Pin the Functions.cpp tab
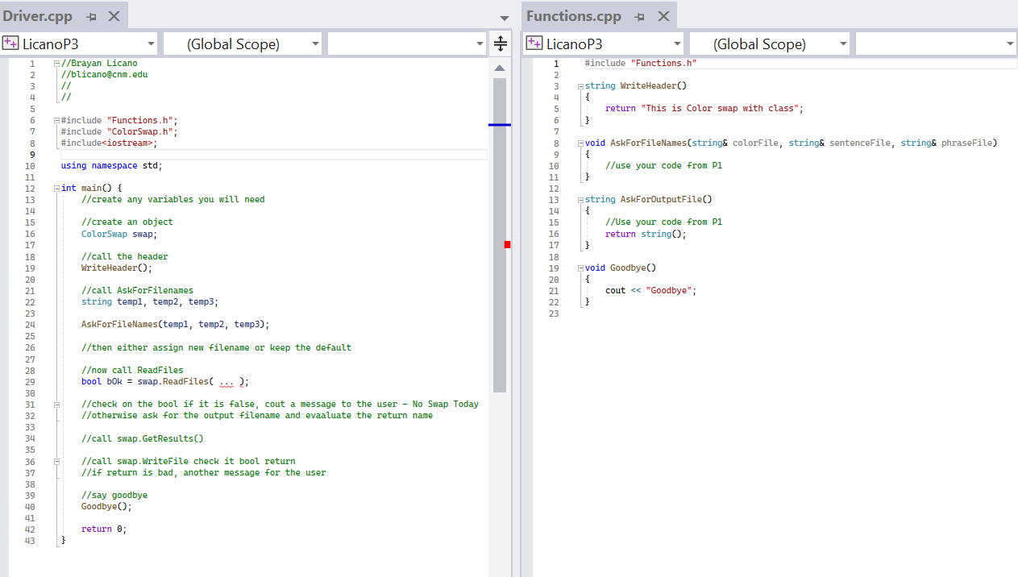Viewport: 1018px width, 577px height. pos(638,15)
